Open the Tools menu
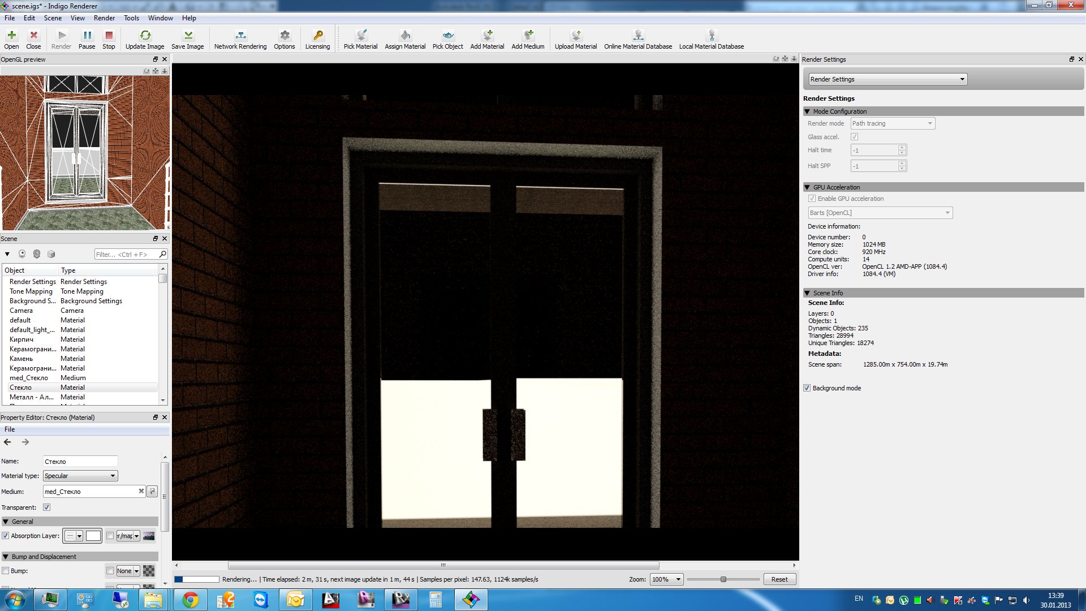 click(x=131, y=18)
